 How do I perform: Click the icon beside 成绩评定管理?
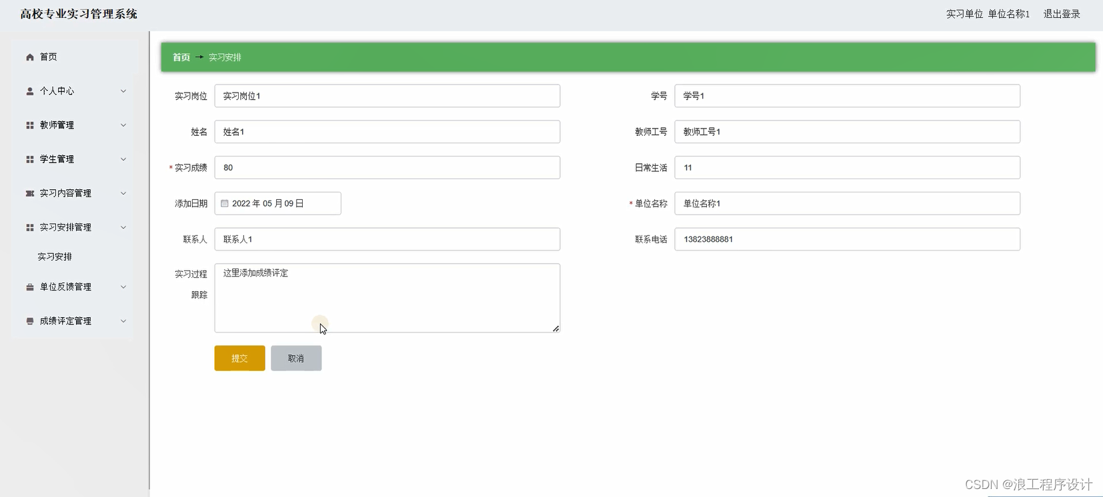(29, 321)
